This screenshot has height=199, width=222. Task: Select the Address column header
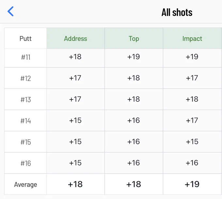[76, 38]
